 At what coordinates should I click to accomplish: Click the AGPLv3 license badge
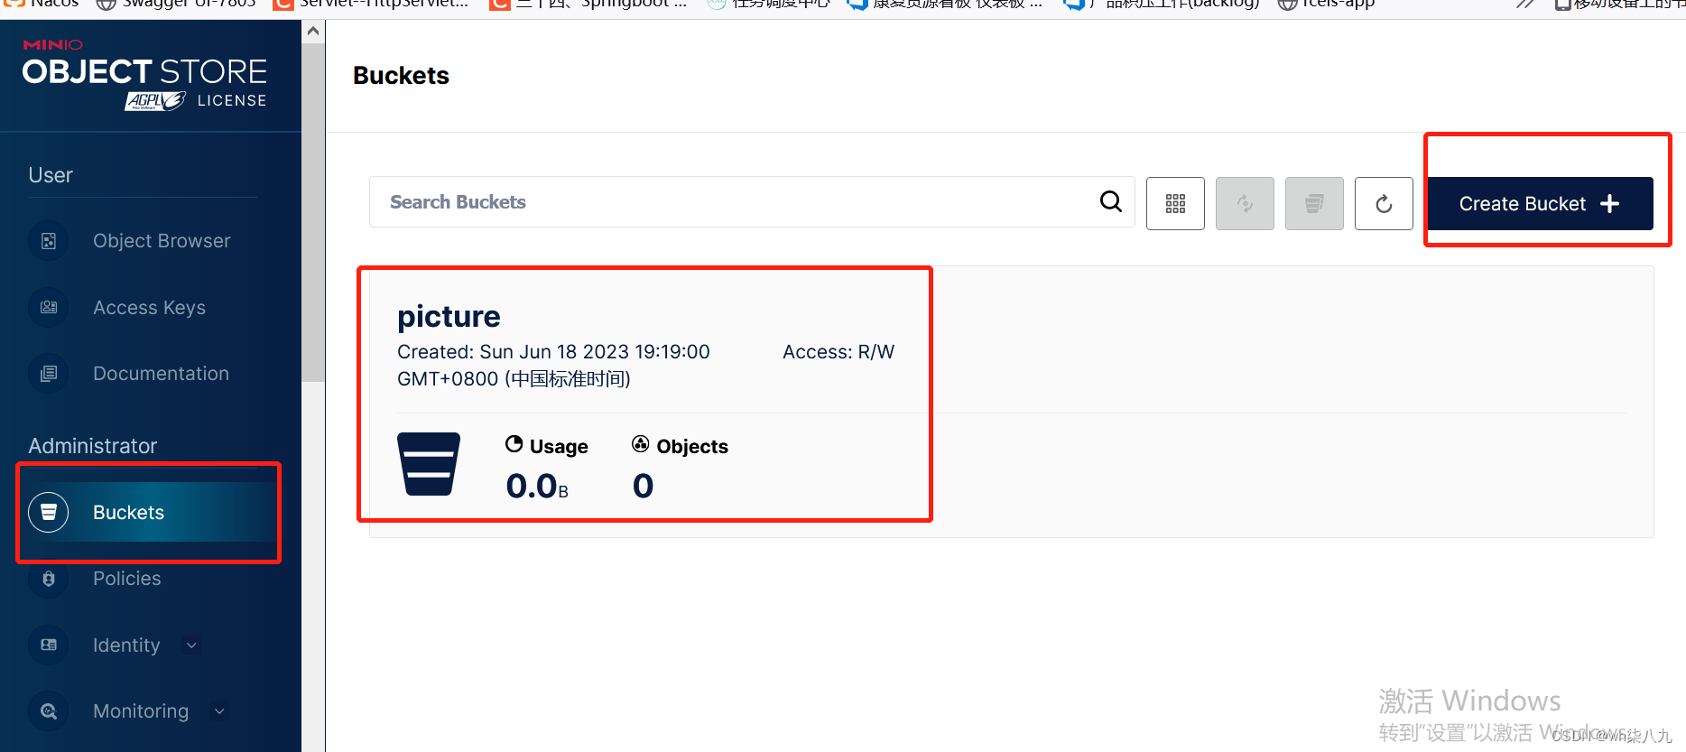pyautogui.click(x=155, y=101)
